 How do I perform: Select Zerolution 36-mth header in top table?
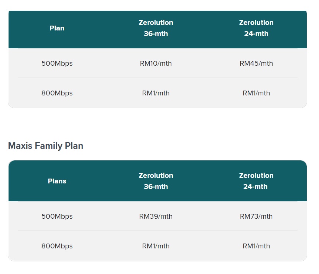(156, 28)
